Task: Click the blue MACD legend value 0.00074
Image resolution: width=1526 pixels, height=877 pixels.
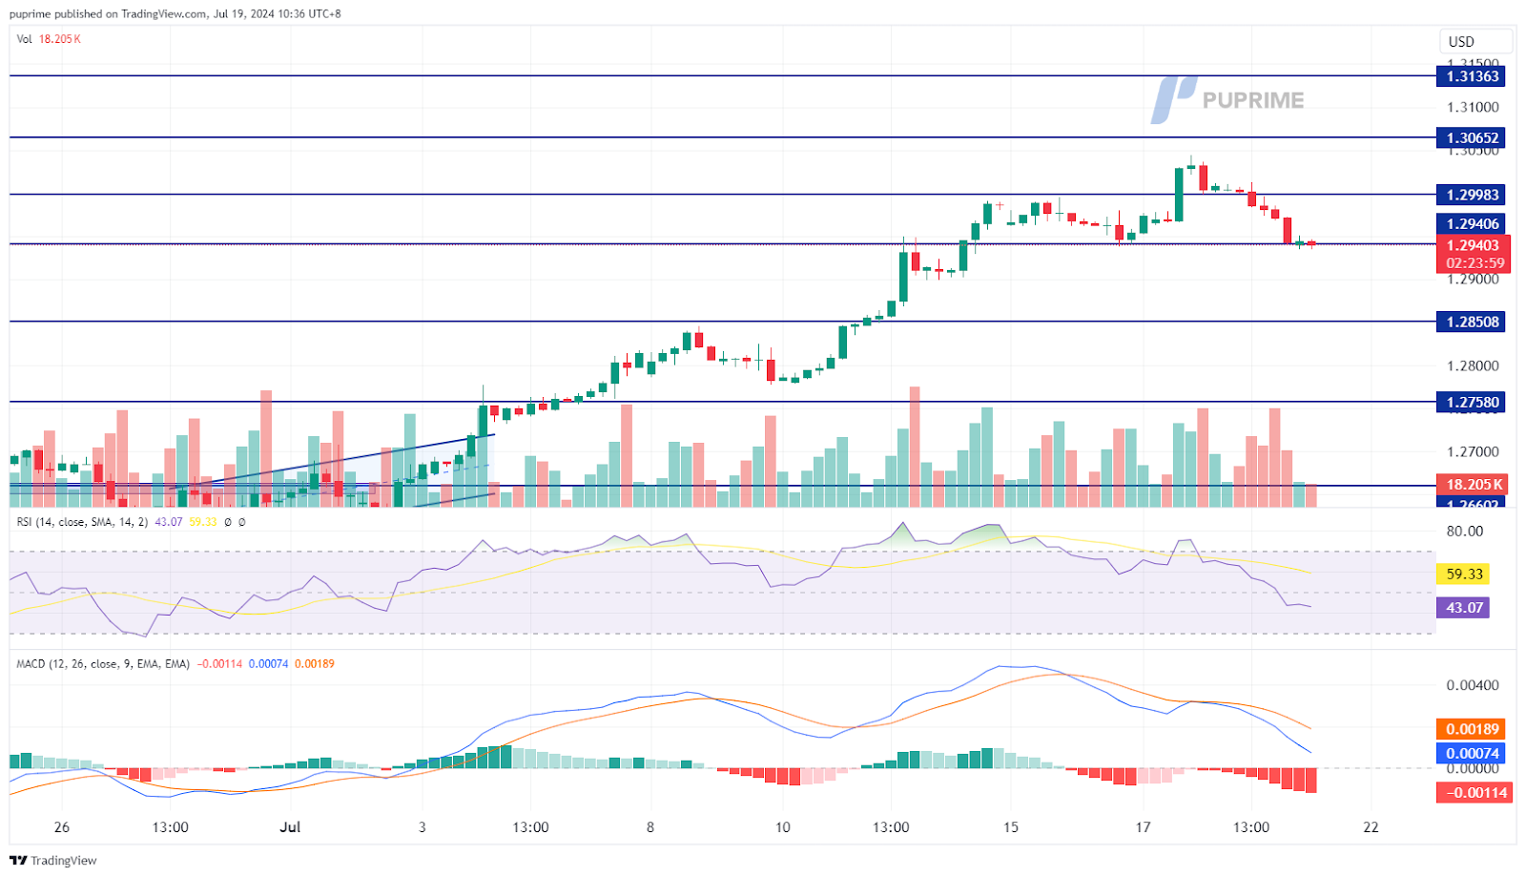Action: click(268, 663)
